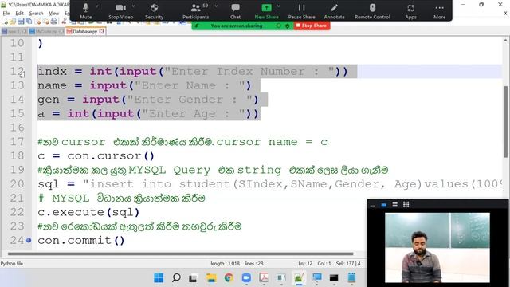Click the 'a = int(input' line
The image size is (510, 287).
pyautogui.click(x=148, y=113)
